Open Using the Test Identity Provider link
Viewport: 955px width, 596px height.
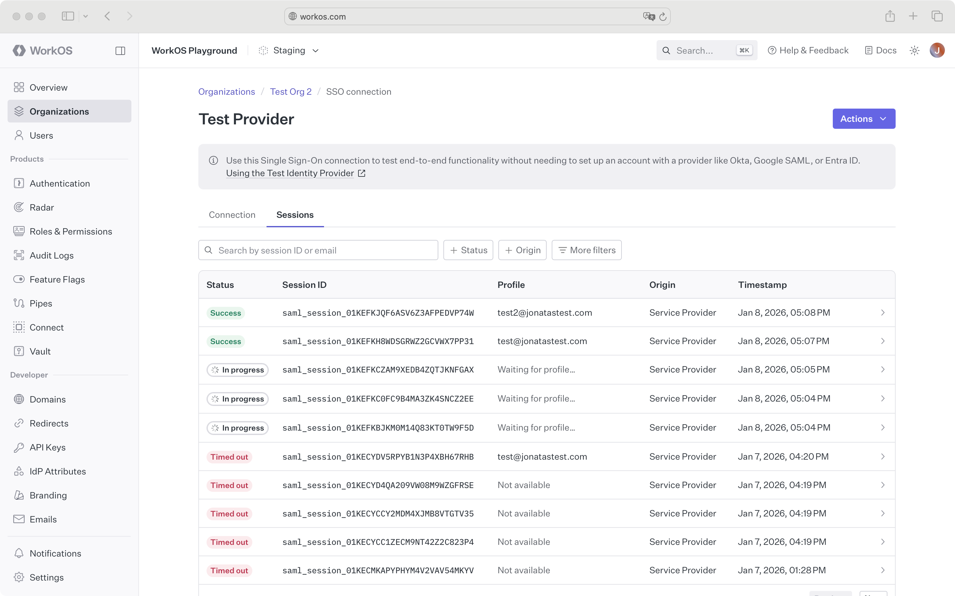click(290, 173)
